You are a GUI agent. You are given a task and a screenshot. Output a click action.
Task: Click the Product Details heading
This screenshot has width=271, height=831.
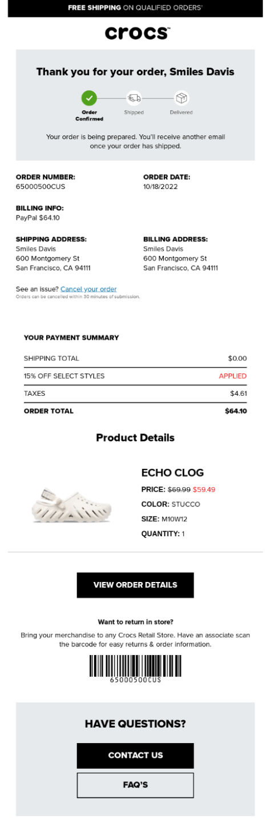point(135,438)
